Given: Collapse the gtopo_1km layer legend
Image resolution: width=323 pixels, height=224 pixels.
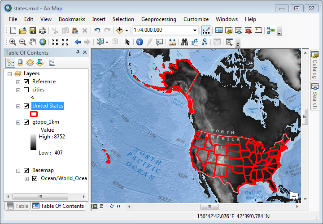Looking at the screenshot, I should (x=18, y=122).
